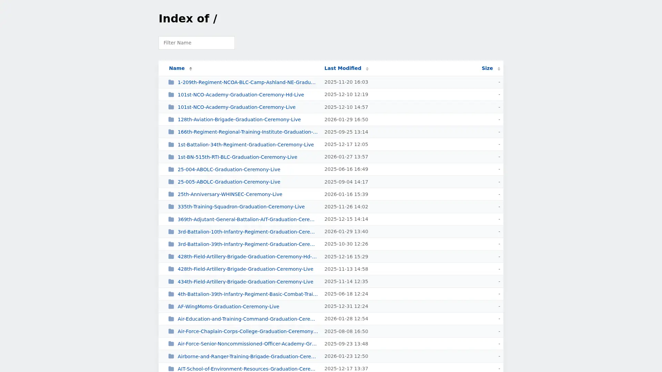Click the sort chevron beside Size header
Image resolution: width=662 pixels, height=372 pixels.
[x=499, y=69]
